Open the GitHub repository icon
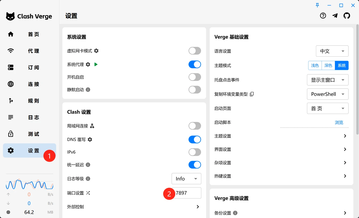 click(347, 16)
